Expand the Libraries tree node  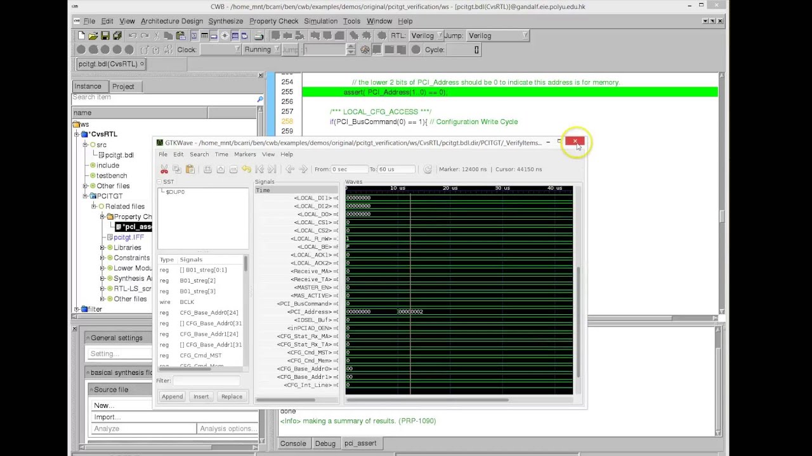(x=102, y=248)
